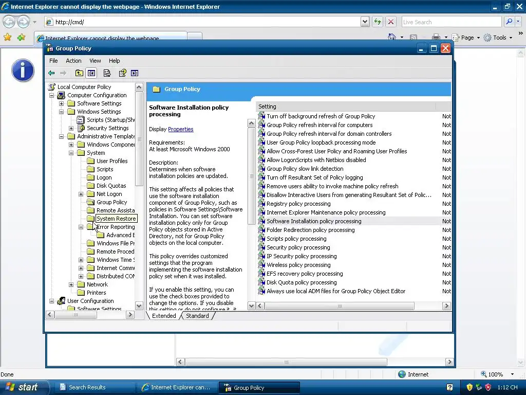Click the policy icon for Group Policy slow link detection
Screen dimensions: 526x395
click(261, 169)
